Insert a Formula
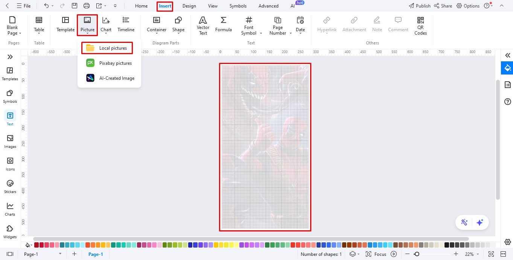 (224, 25)
